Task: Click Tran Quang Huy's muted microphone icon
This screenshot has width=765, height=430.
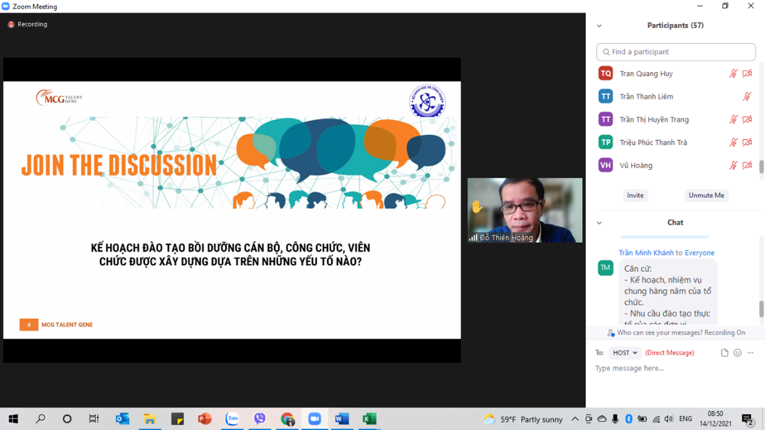Action: pos(733,74)
